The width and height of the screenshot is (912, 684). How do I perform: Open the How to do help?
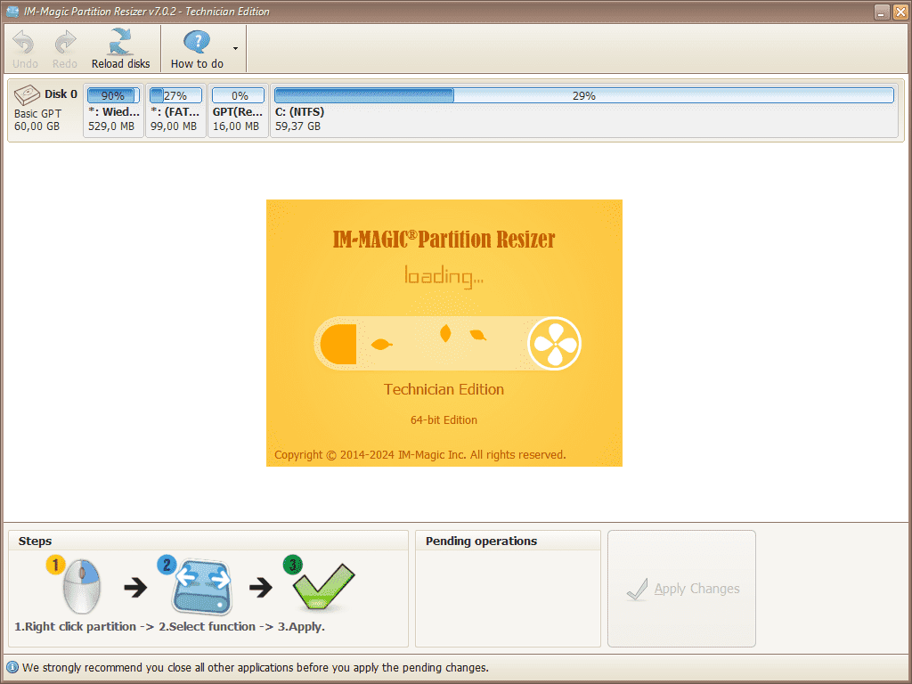tap(197, 49)
